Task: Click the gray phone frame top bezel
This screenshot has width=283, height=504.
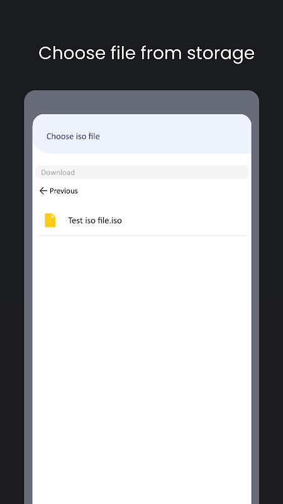Action: [x=141, y=102]
